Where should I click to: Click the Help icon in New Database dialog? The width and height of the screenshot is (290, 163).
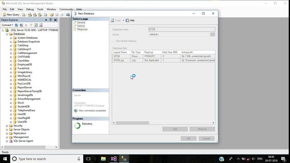(130, 20)
